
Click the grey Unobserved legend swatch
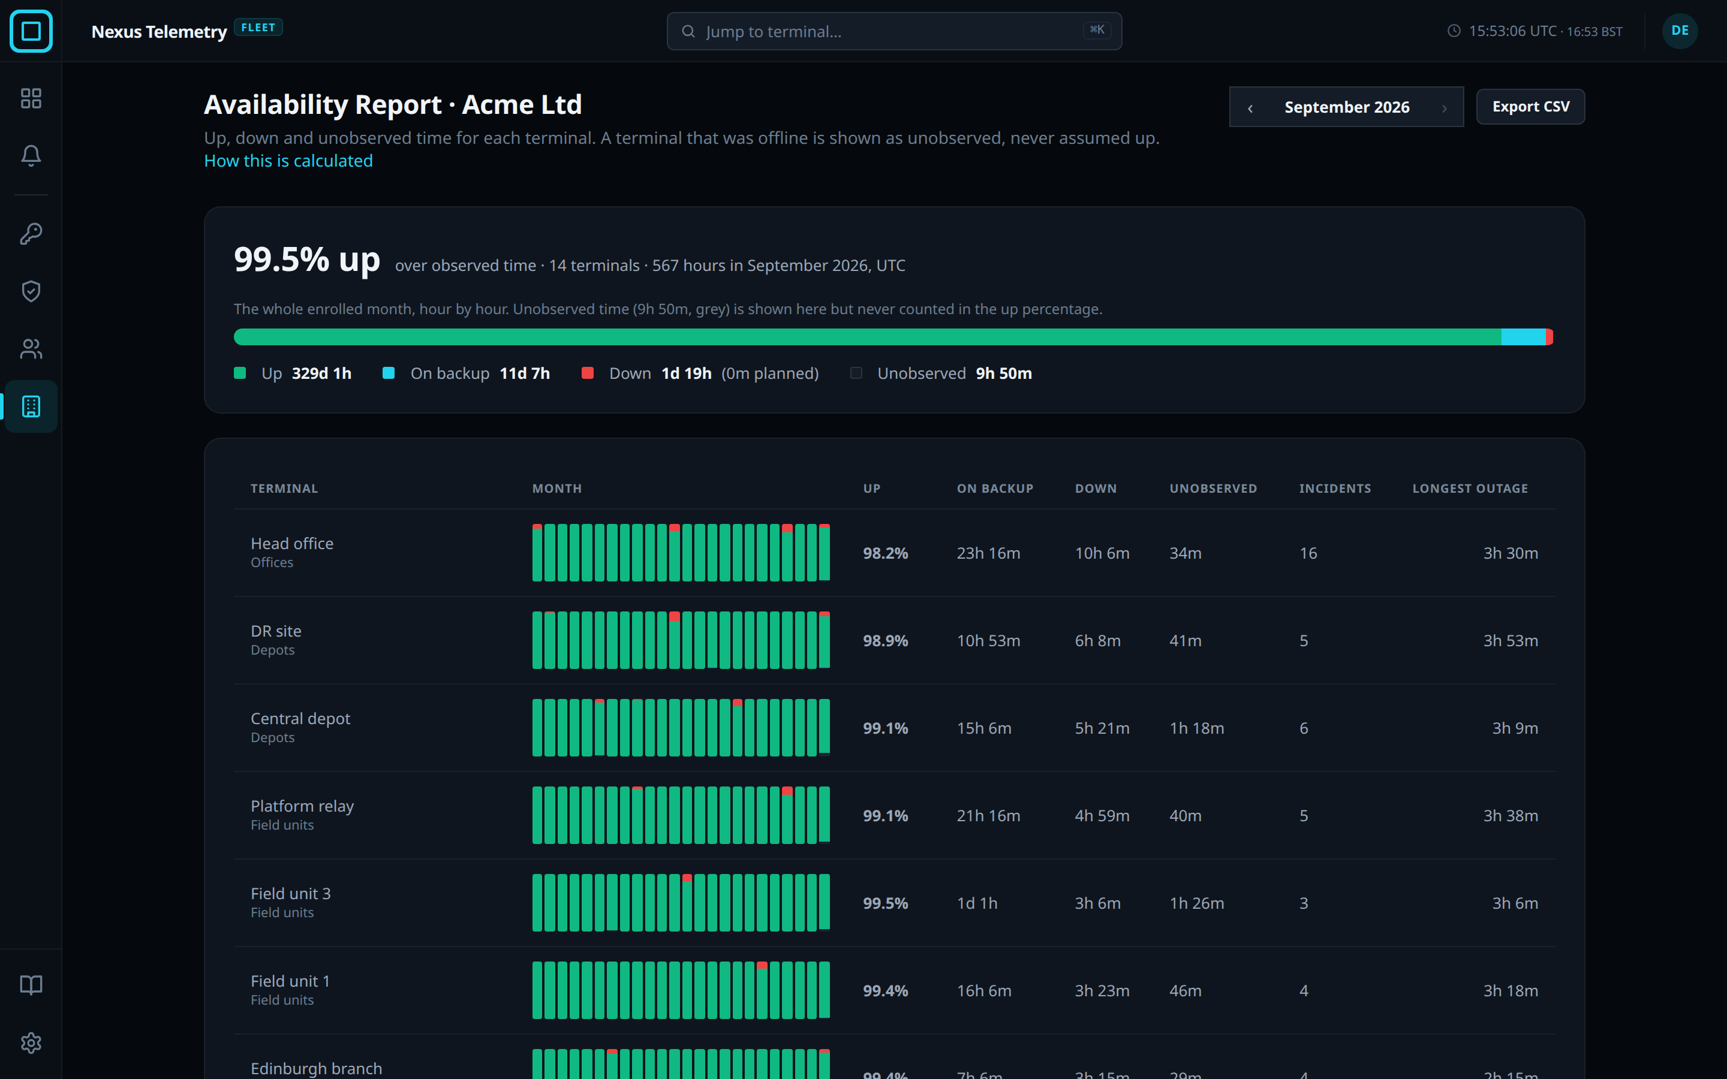click(856, 373)
